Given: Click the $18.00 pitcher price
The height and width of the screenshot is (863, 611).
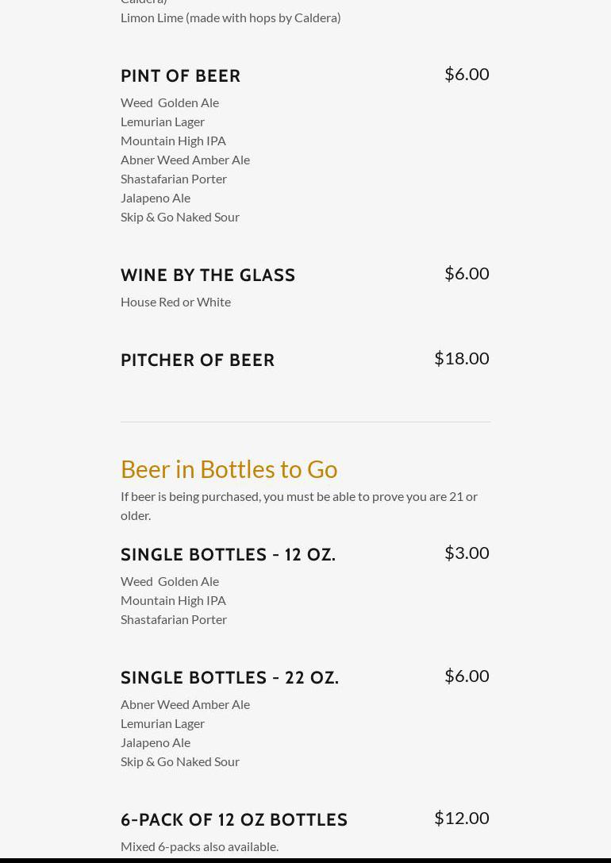Looking at the screenshot, I should [461, 358].
